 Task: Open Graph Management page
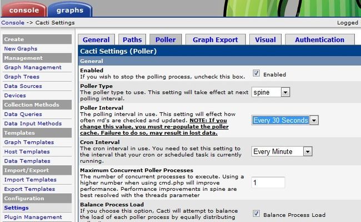pyautogui.click(x=33, y=67)
